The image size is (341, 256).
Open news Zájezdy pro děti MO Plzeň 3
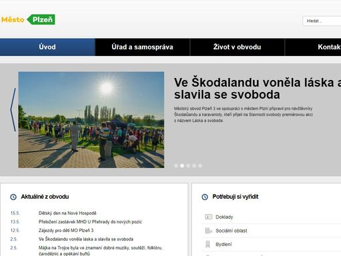[x=66, y=231]
